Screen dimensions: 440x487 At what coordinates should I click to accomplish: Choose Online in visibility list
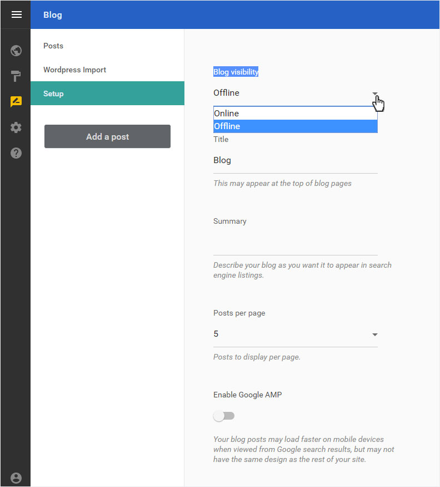click(296, 114)
